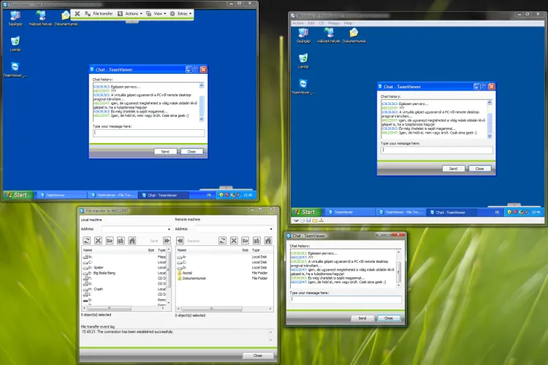Select Sajátgép icon in Virtual PC window
Screen dimensions: 548x365
tap(303, 36)
